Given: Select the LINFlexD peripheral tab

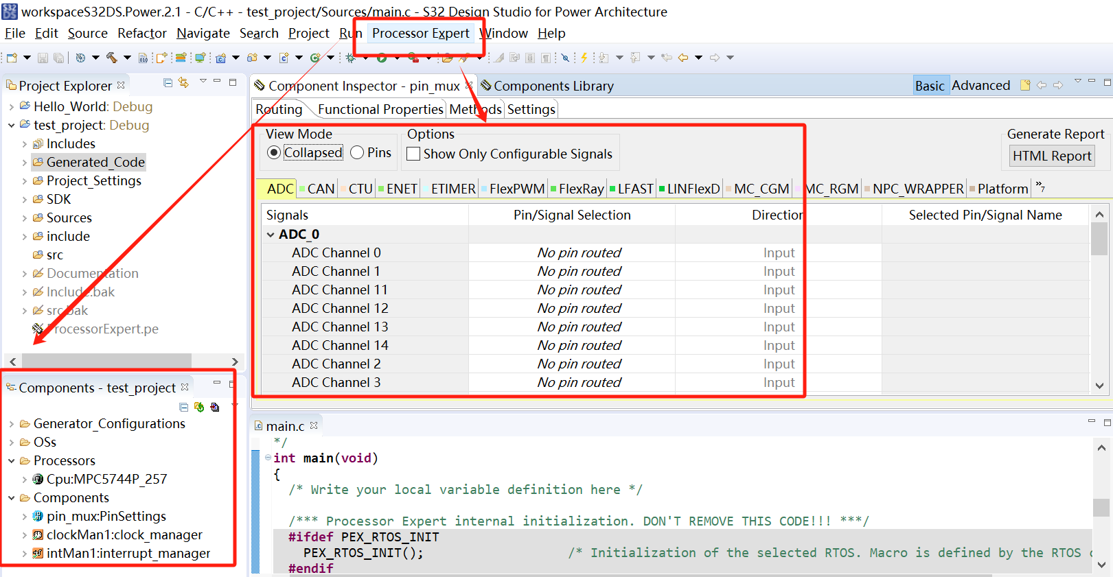Looking at the screenshot, I should click(689, 189).
